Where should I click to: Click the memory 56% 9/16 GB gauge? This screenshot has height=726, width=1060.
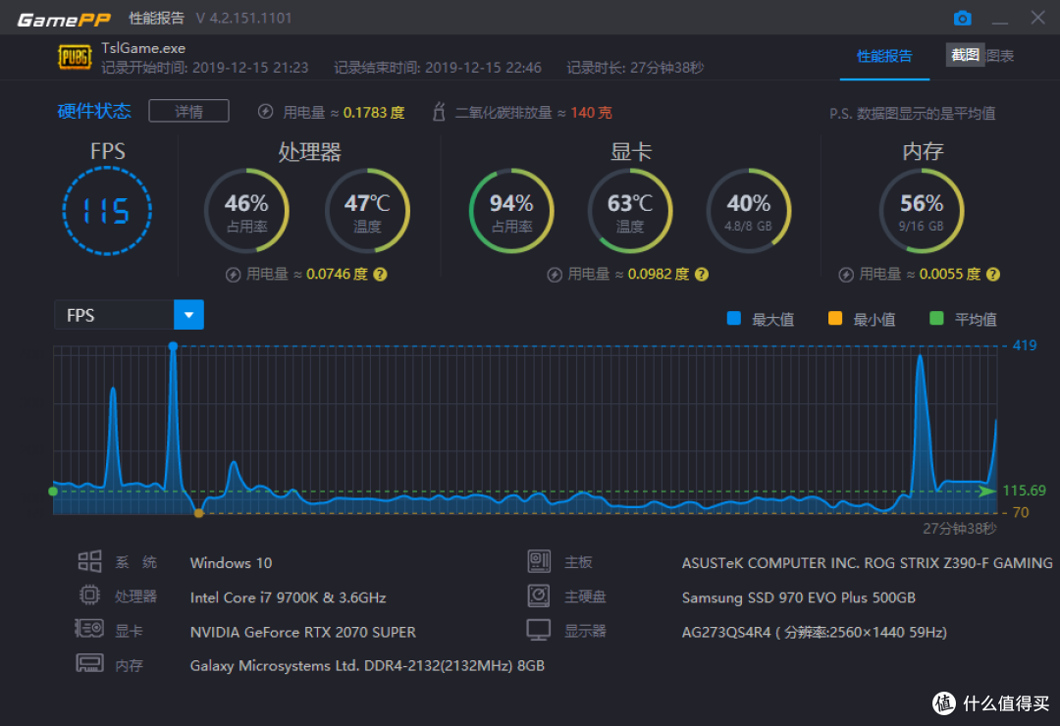pyautogui.click(x=922, y=211)
